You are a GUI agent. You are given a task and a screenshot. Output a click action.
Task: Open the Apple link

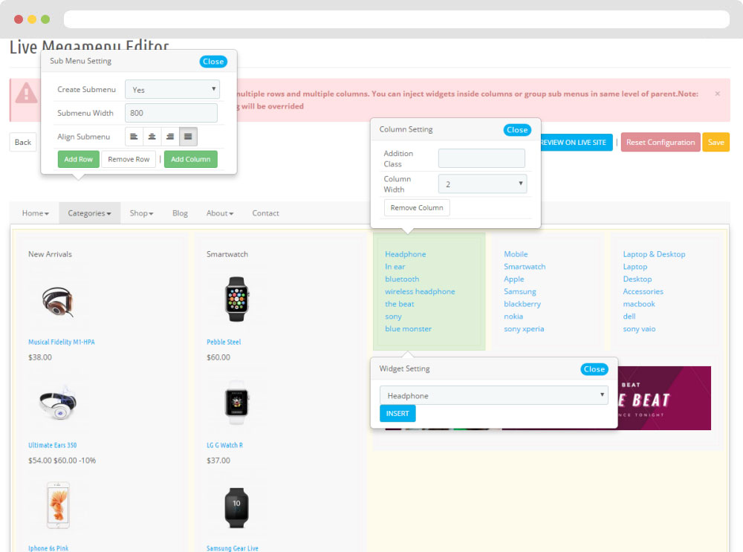(513, 279)
